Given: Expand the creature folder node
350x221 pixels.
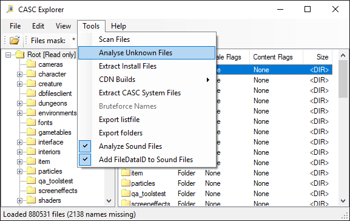Looking at the screenshot, I should 19,84.
